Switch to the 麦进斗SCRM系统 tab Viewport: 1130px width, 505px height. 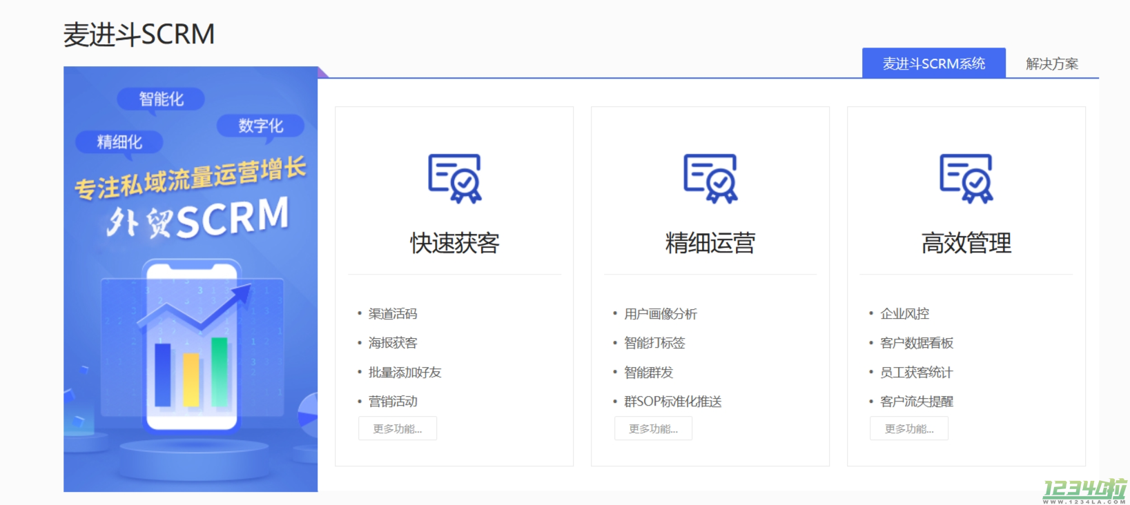(x=934, y=63)
